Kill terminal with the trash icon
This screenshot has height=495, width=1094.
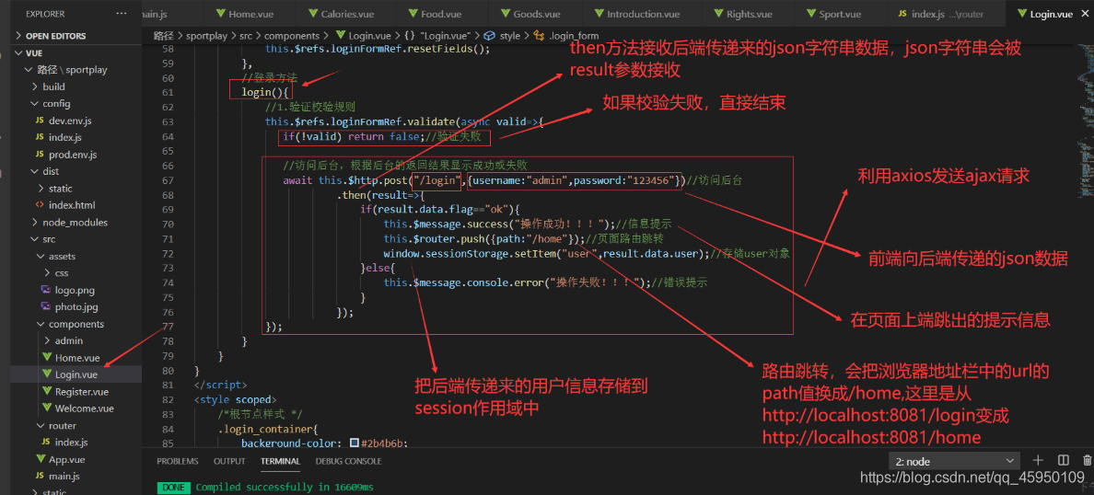coord(1087,461)
